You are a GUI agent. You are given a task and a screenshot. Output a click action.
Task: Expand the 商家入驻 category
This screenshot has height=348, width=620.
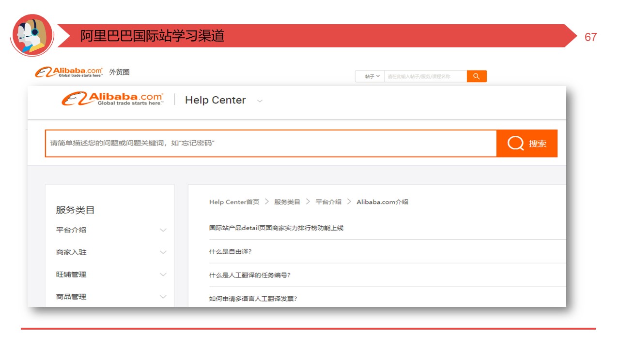[x=163, y=252]
